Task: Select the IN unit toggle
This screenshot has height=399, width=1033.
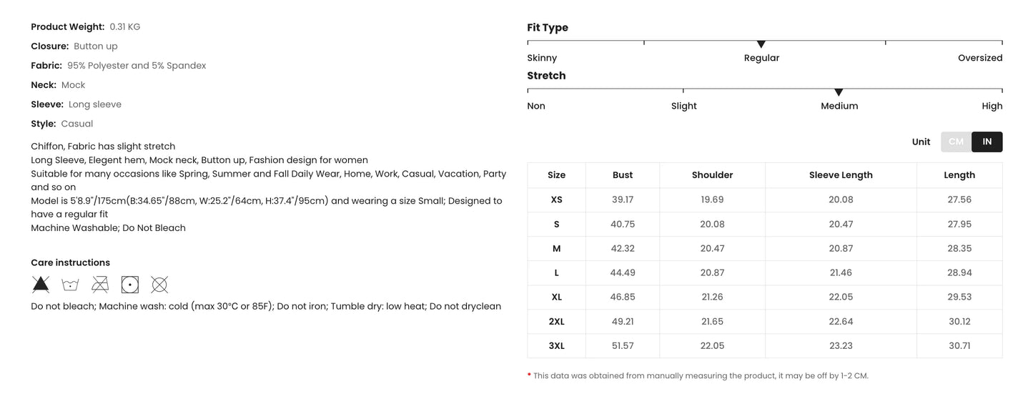Action: coord(987,142)
